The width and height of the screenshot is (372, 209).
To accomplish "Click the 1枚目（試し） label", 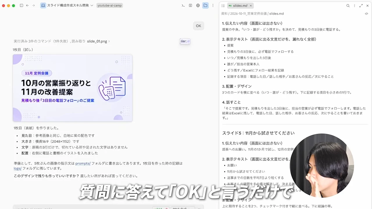I will point(23,50).
